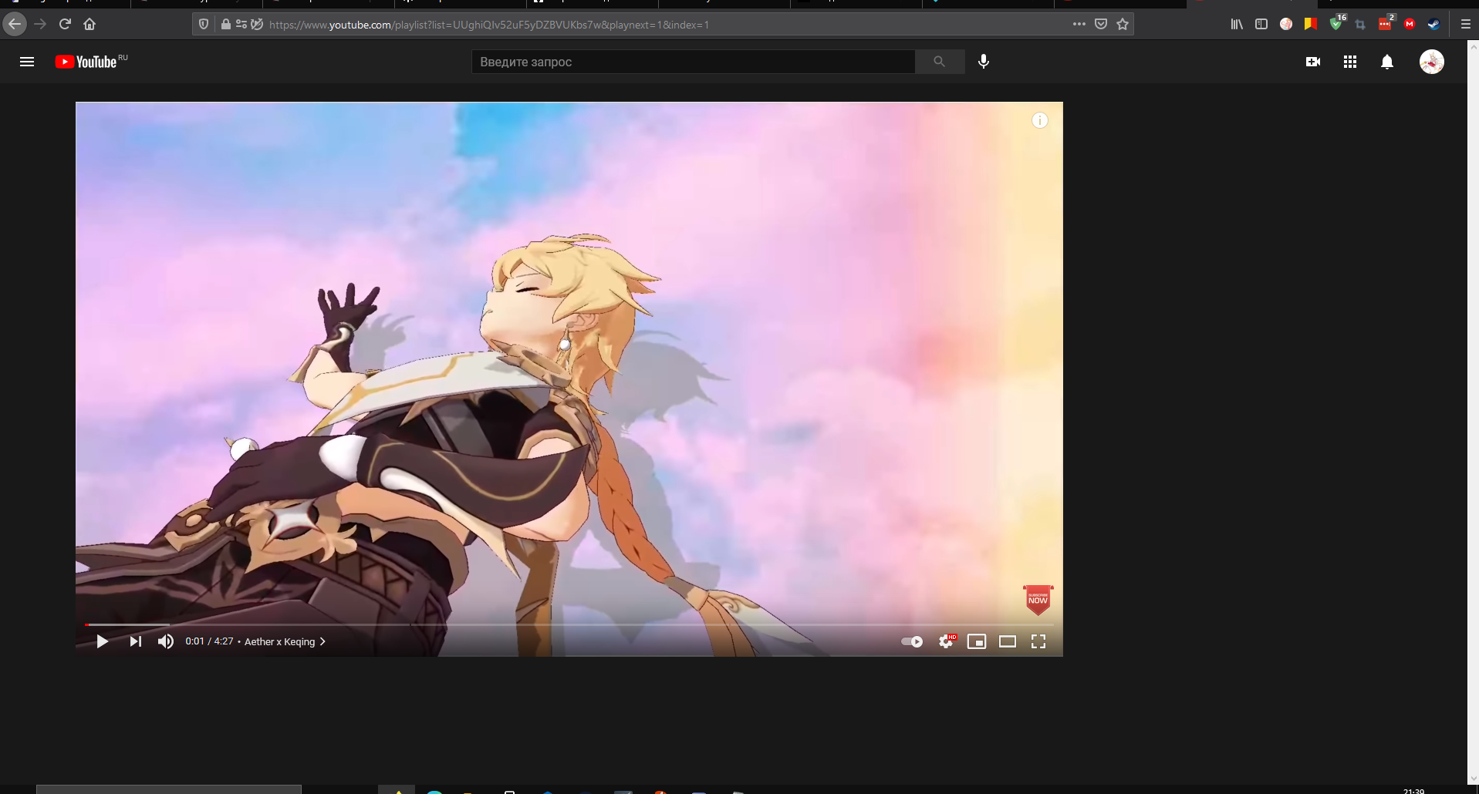Skip to the next video
This screenshot has width=1479, height=794.
136,641
